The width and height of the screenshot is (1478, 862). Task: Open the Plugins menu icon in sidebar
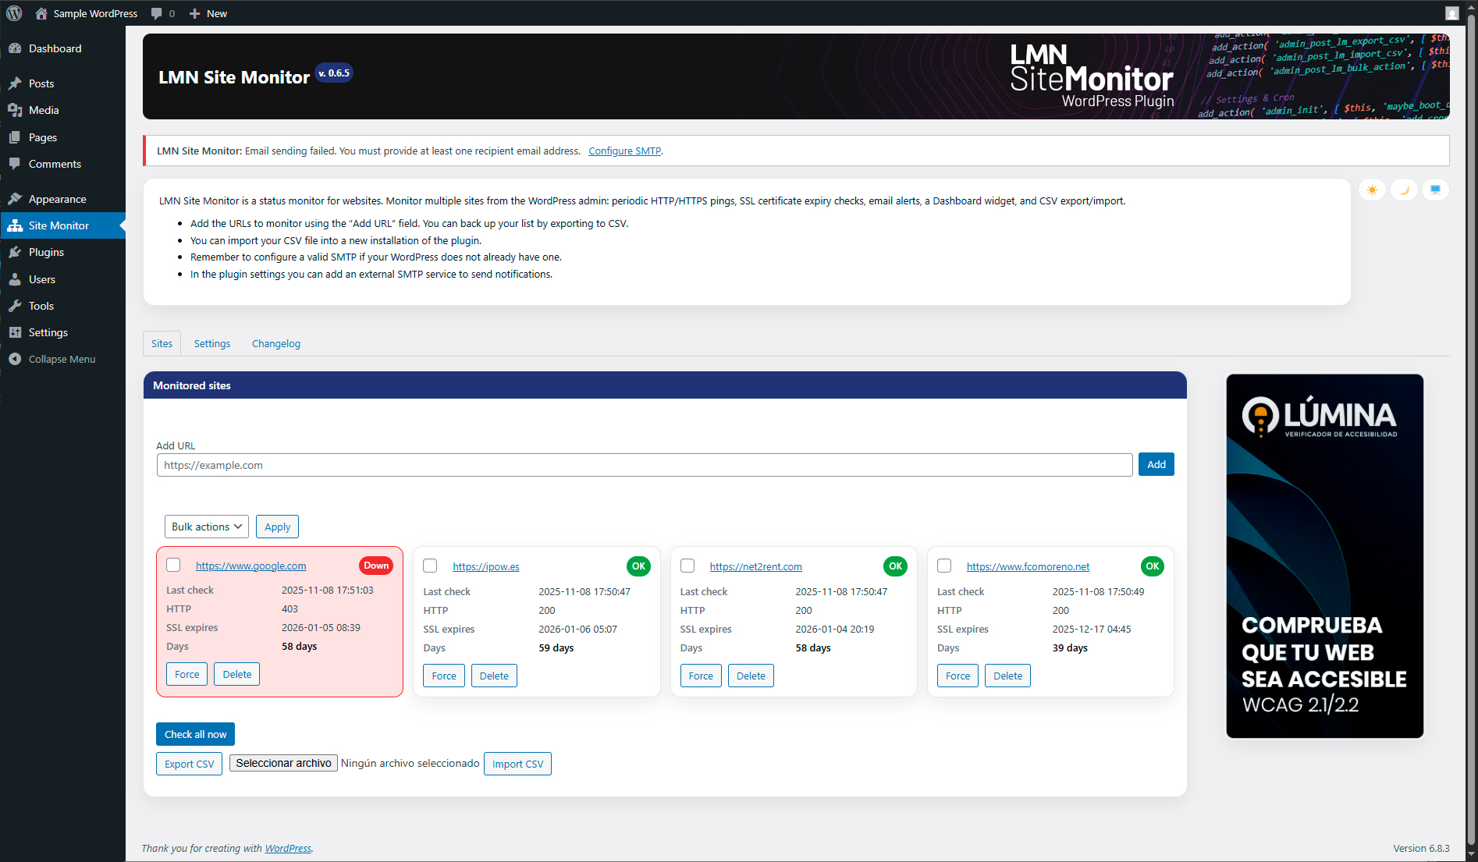(15, 252)
